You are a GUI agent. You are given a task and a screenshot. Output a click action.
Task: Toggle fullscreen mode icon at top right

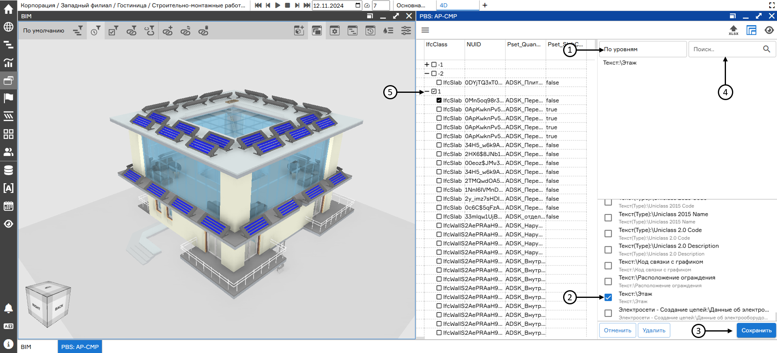(x=771, y=5)
